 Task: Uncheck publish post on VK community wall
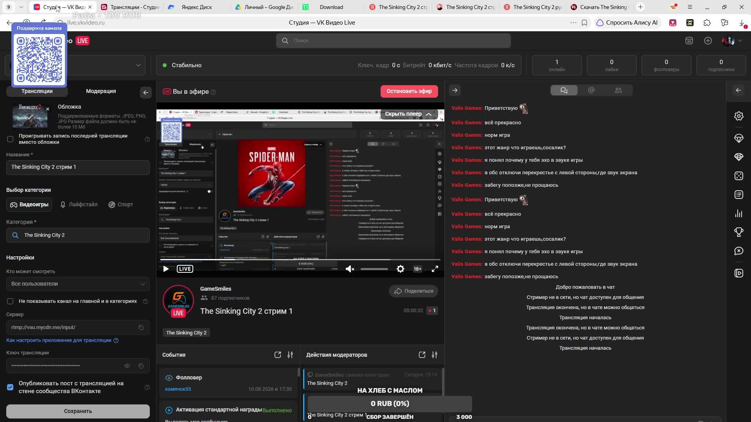point(10,387)
